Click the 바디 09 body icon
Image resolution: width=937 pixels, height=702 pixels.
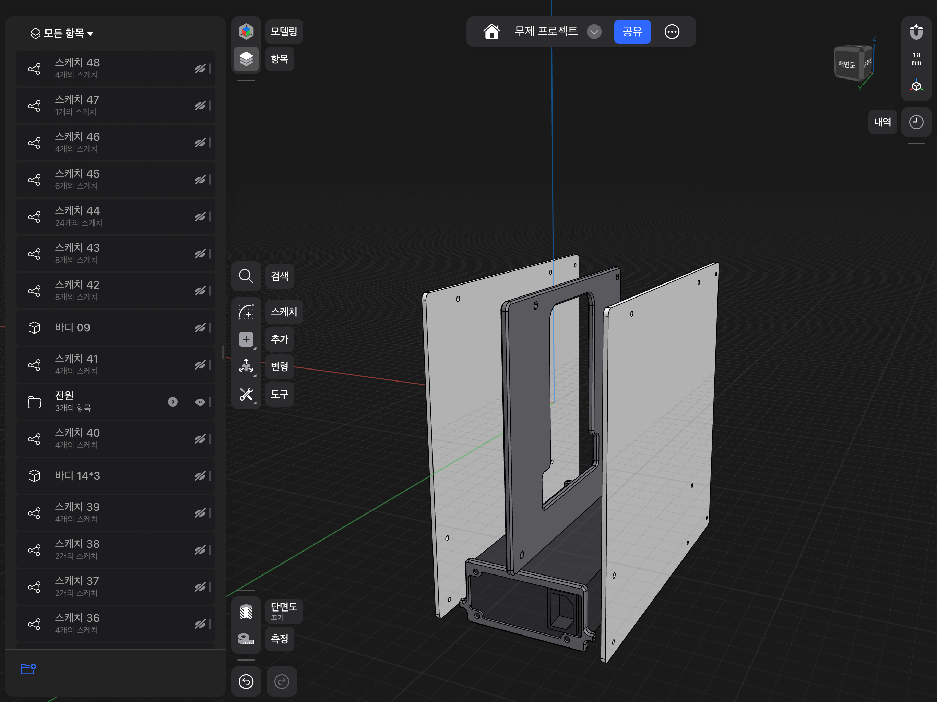[x=34, y=328]
